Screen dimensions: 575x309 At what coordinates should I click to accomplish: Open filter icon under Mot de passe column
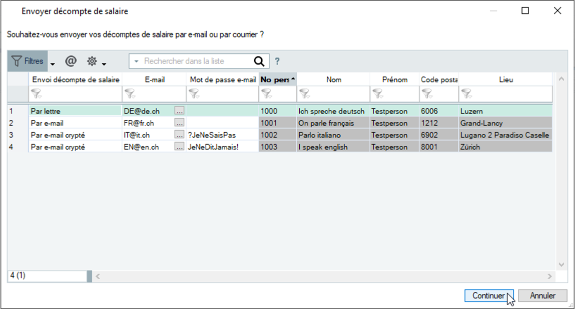[x=194, y=94]
